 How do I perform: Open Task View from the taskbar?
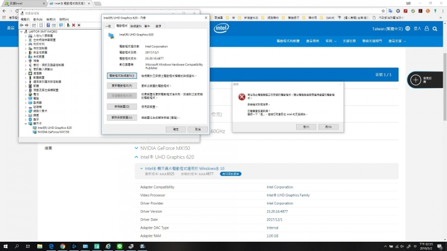(28, 246)
